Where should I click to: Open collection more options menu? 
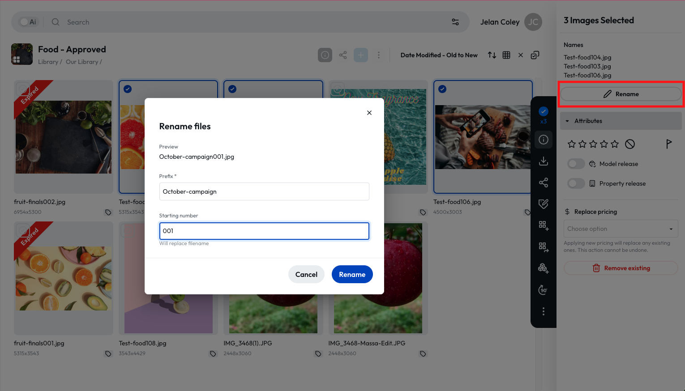(379, 55)
